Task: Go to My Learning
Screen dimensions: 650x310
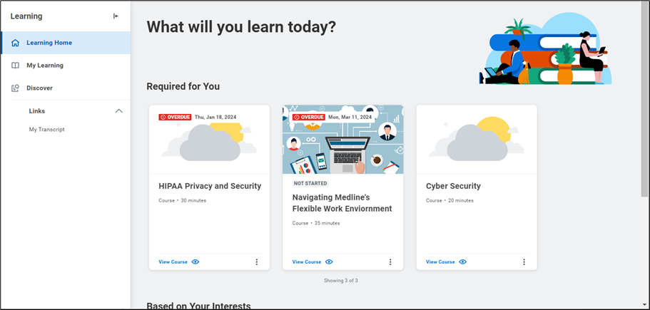Action: [x=45, y=66]
